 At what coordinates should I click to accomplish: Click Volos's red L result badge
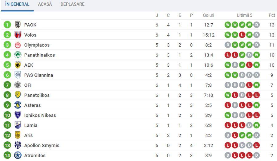pos(242,35)
